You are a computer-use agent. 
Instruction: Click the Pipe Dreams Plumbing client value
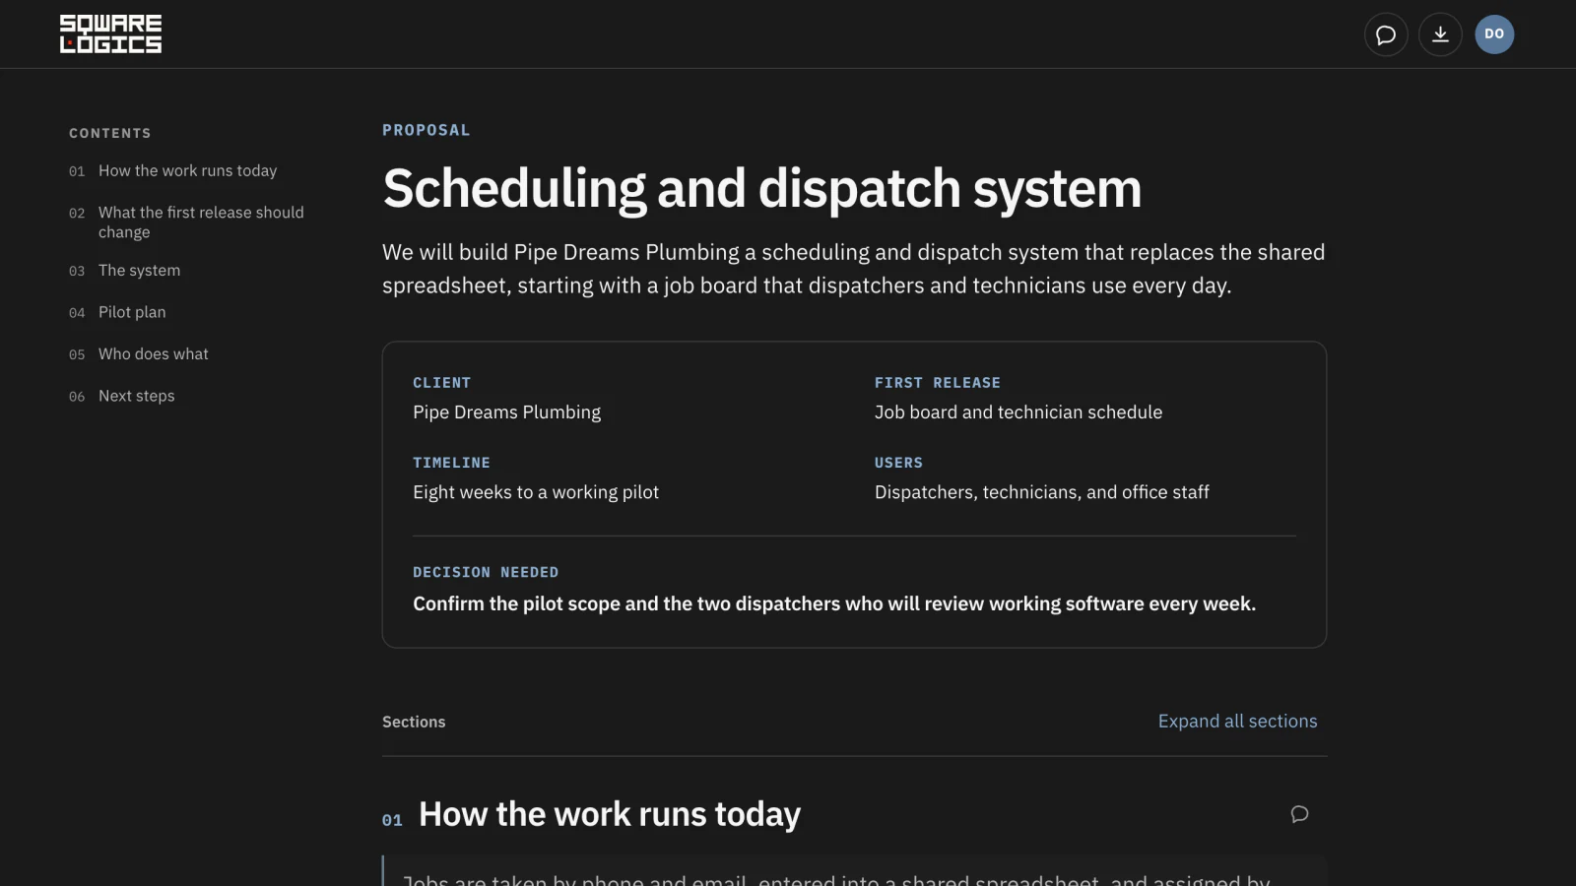click(507, 412)
